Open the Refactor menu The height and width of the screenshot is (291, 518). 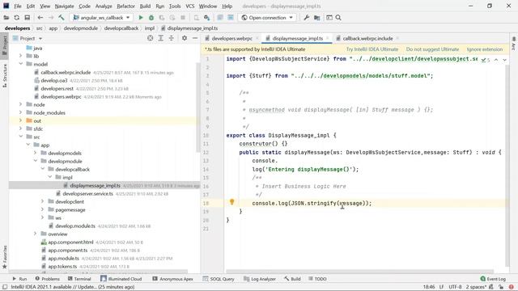[125, 6]
